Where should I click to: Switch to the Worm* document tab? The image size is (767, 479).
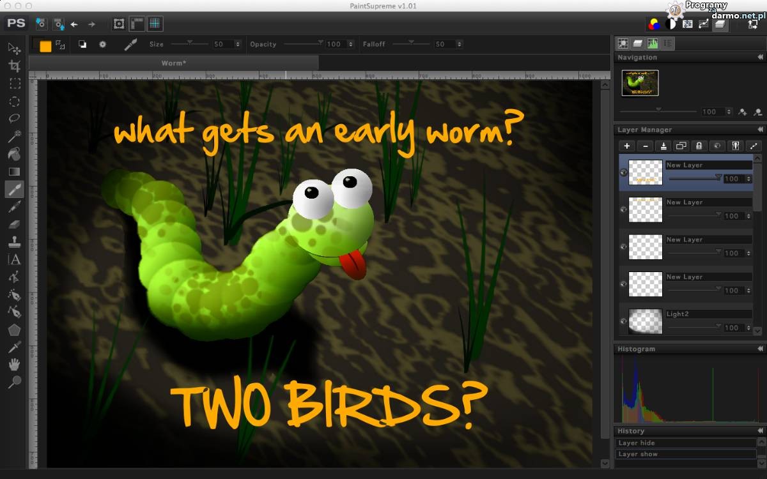[x=173, y=63]
